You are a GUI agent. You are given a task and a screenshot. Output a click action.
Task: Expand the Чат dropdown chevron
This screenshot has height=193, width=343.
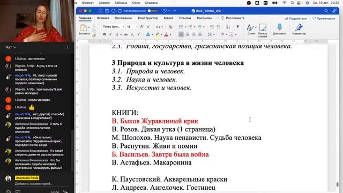pos(15,47)
